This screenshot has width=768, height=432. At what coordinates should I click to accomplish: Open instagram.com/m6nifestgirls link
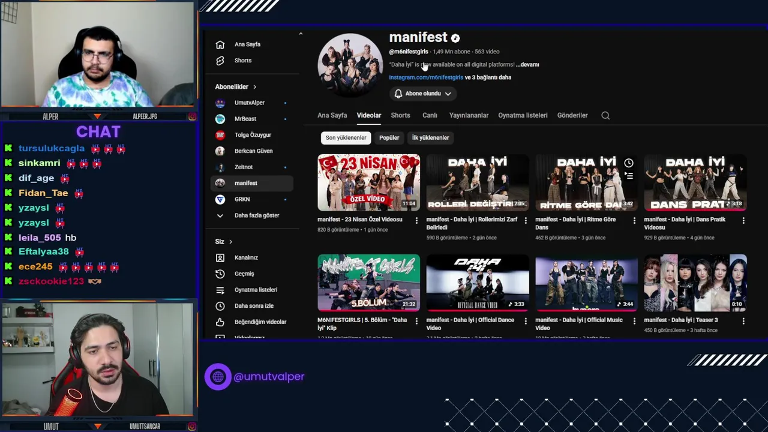click(426, 77)
